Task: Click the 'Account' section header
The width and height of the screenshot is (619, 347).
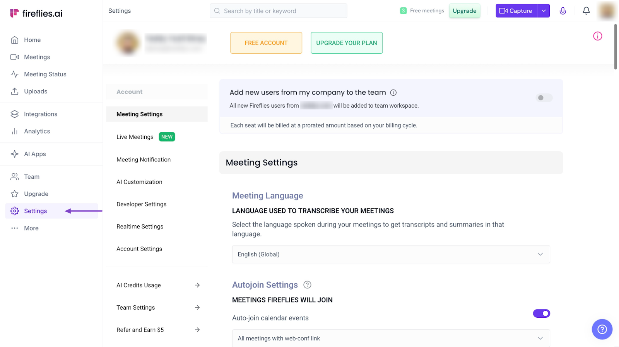Action: point(130,92)
